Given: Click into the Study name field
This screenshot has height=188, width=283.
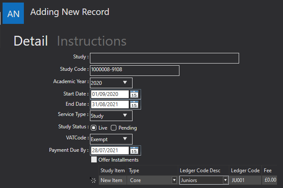Looking at the screenshot, I should (165, 58).
